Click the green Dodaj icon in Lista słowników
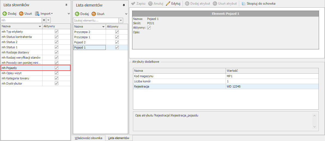The width and height of the screenshot is (325, 141). (x=5, y=14)
